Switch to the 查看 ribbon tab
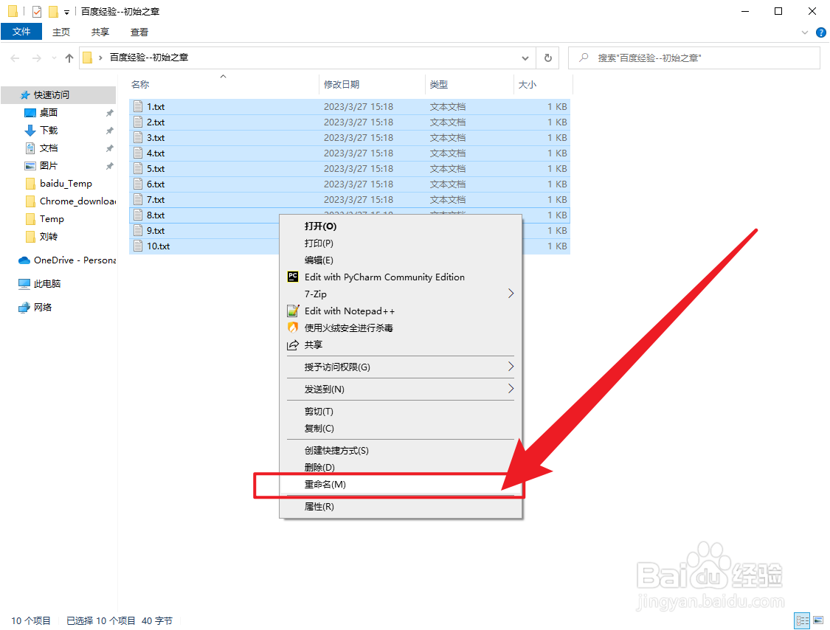Viewport: 830px width, 630px height. (139, 32)
